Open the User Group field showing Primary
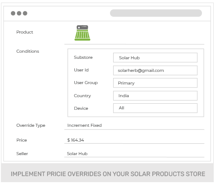Viewport: 215px width, 183px height. [x=155, y=83]
